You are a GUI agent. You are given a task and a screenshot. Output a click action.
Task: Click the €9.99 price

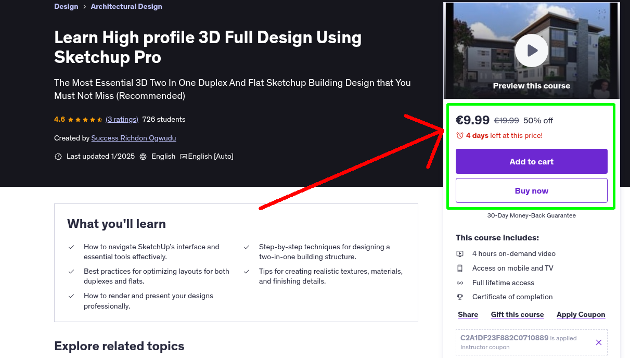coord(472,120)
